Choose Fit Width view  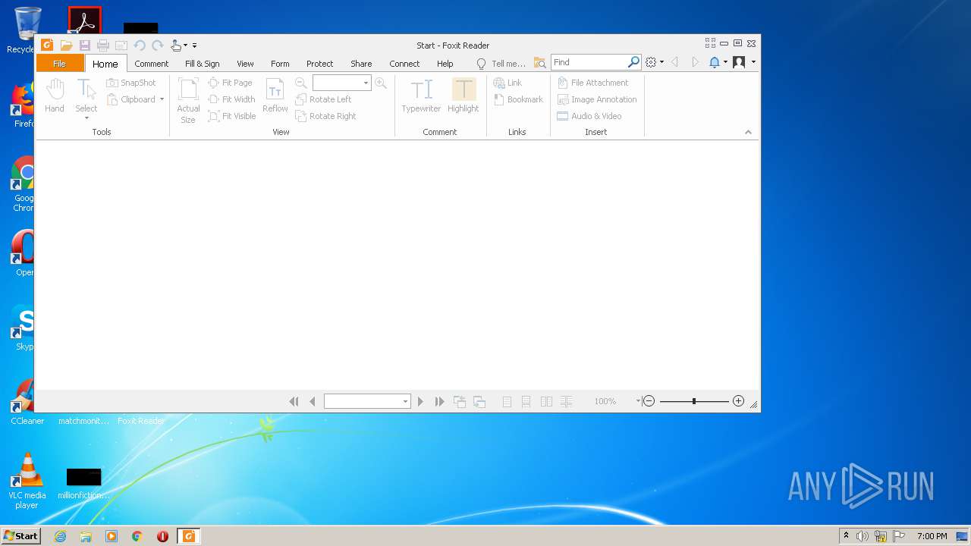tap(232, 99)
